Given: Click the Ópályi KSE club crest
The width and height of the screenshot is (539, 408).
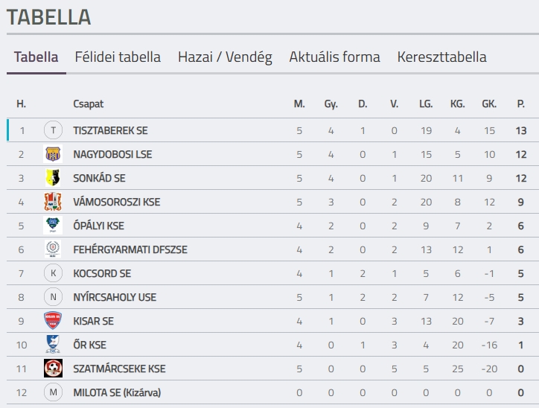Looking at the screenshot, I should click(x=53, y=226).
